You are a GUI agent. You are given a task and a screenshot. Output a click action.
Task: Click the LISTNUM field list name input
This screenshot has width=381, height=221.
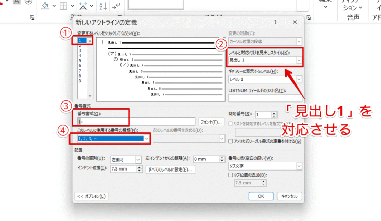click(x=265, y=98)
